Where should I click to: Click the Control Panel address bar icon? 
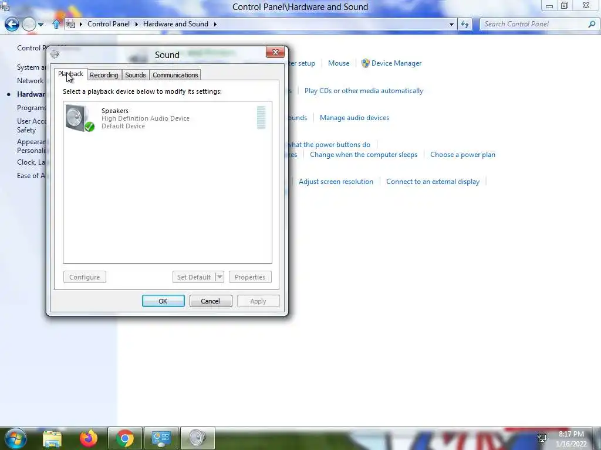coord(70,24)
